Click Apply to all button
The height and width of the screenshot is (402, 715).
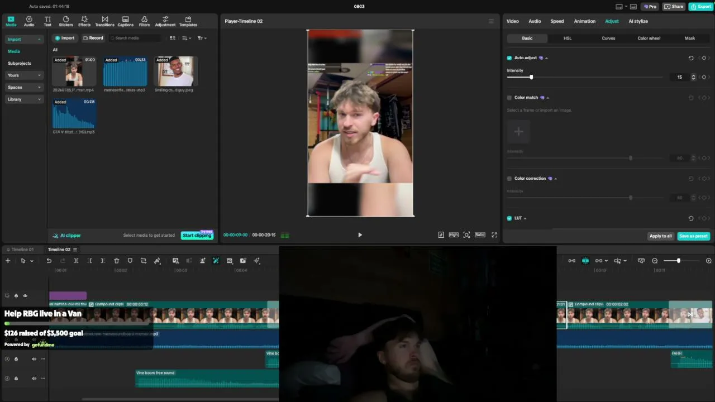(x=660, y=236)
